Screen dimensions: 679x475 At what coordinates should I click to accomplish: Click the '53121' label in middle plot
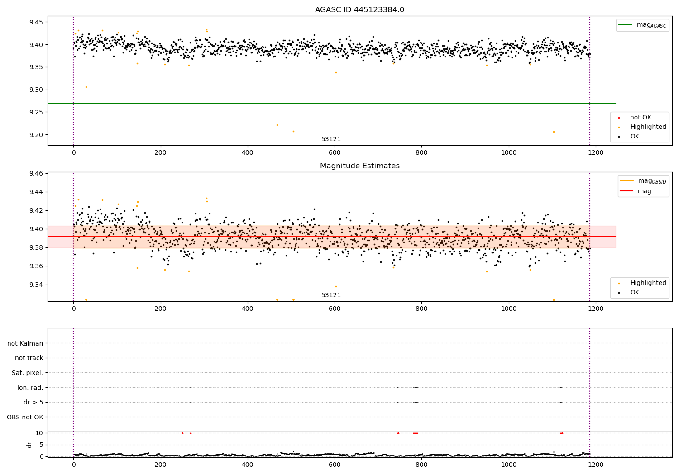[331, 295]
